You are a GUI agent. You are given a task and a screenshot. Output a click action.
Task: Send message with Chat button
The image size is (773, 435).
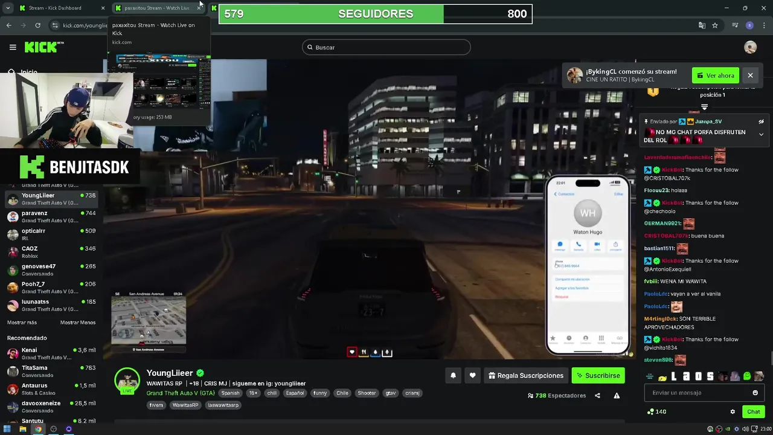coord(754,411)
